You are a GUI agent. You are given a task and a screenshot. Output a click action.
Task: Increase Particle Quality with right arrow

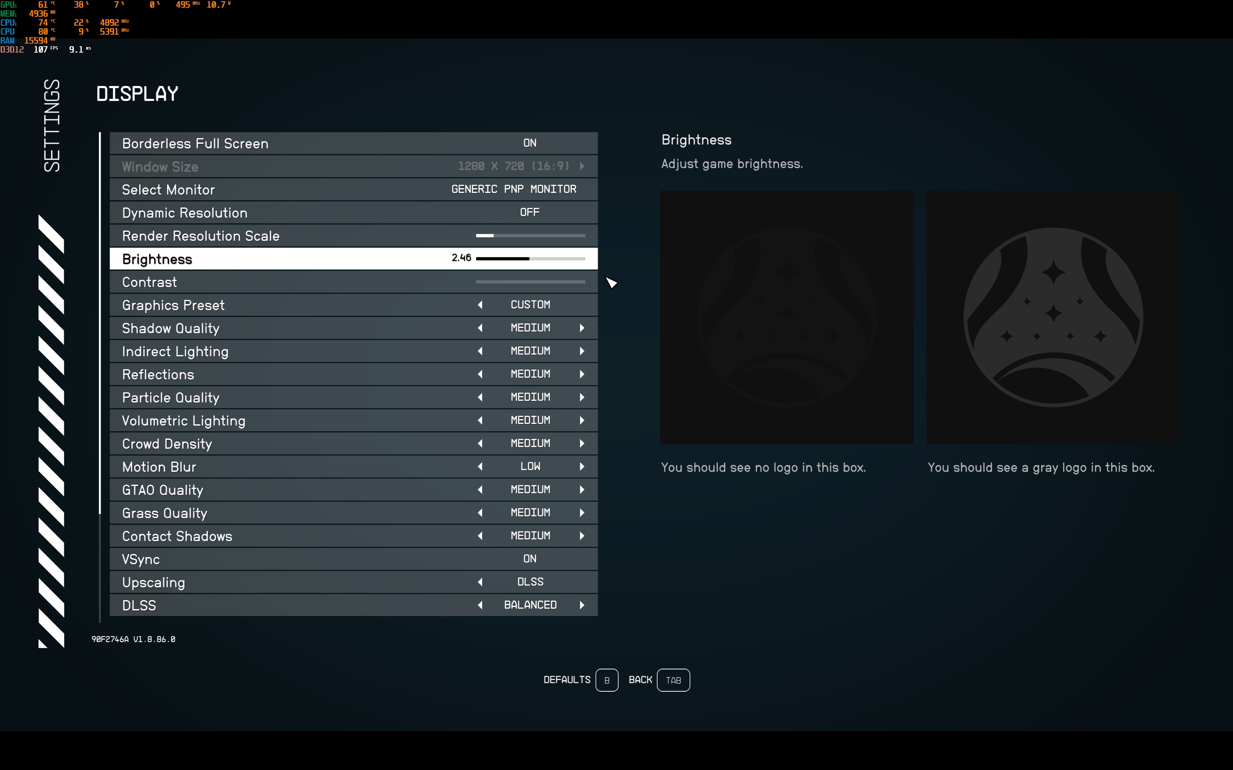pos(582,397)
